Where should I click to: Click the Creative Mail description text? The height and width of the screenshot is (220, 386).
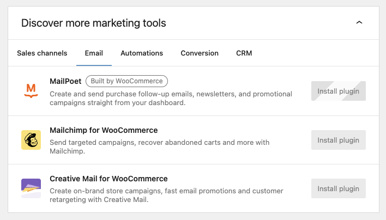coord(166,195)
